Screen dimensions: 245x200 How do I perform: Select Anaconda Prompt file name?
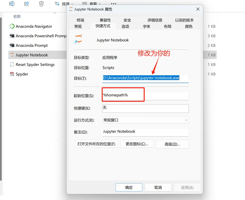coord(32,45)
